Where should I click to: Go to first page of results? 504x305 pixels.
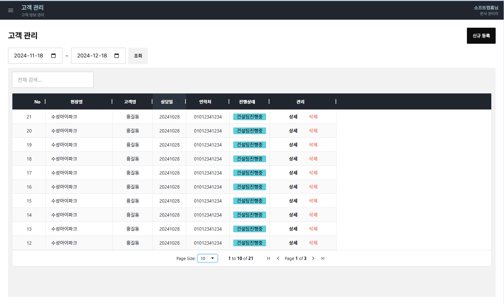(x=269, y=258)
